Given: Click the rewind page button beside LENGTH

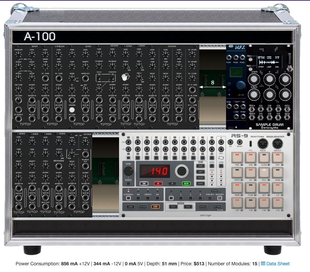Looking at the screenshot, I should tap(138, 198).
